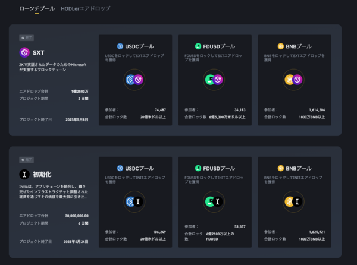The image size is (357, 265).
Task: Open the SXT USDC pool paired-token image
Action: pyautogui.click(x=134, y=80)
